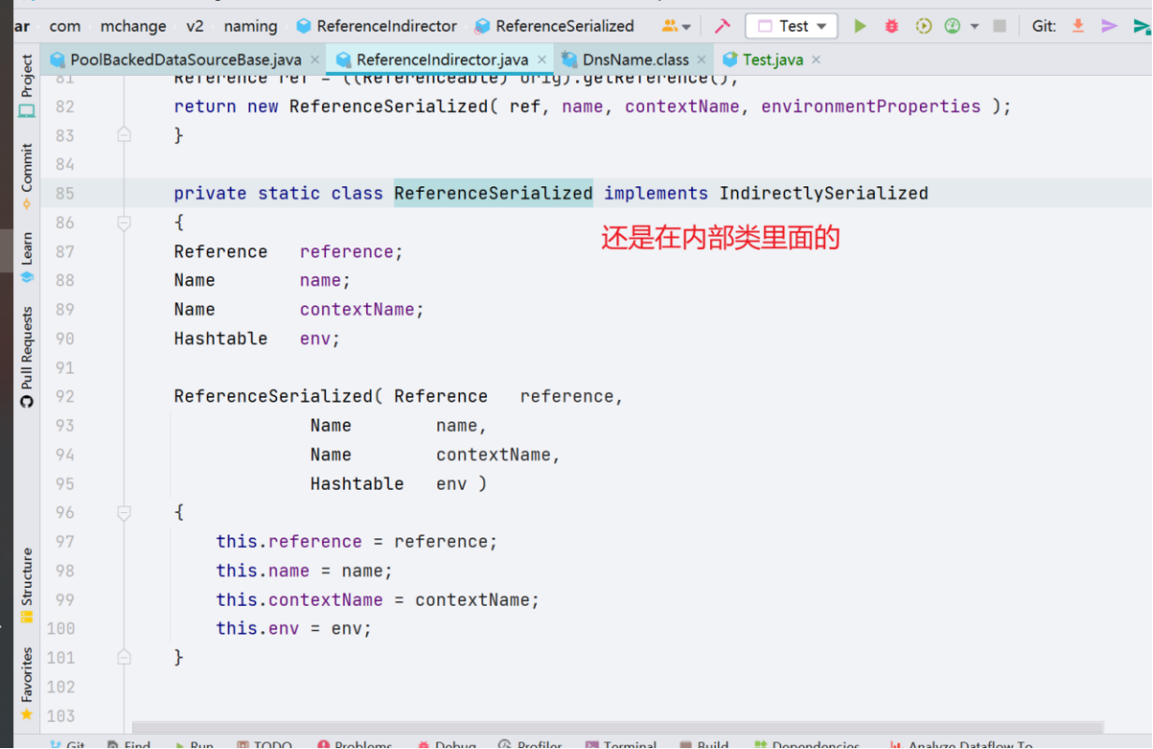Toggle the fold end marker on line 101
This screenshot has height=749, width=1153.
pos(124,658)
